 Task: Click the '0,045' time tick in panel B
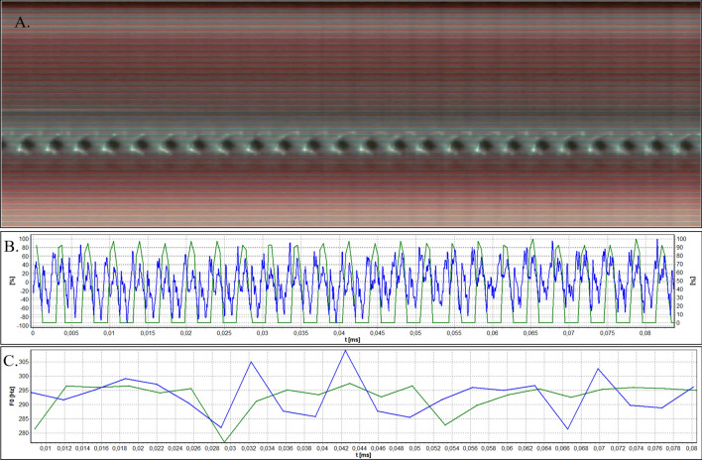coord(378,333)
